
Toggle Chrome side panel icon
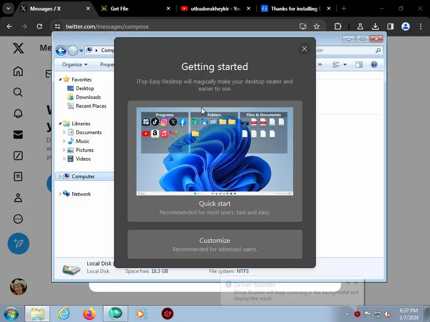[x=390, y=26]
